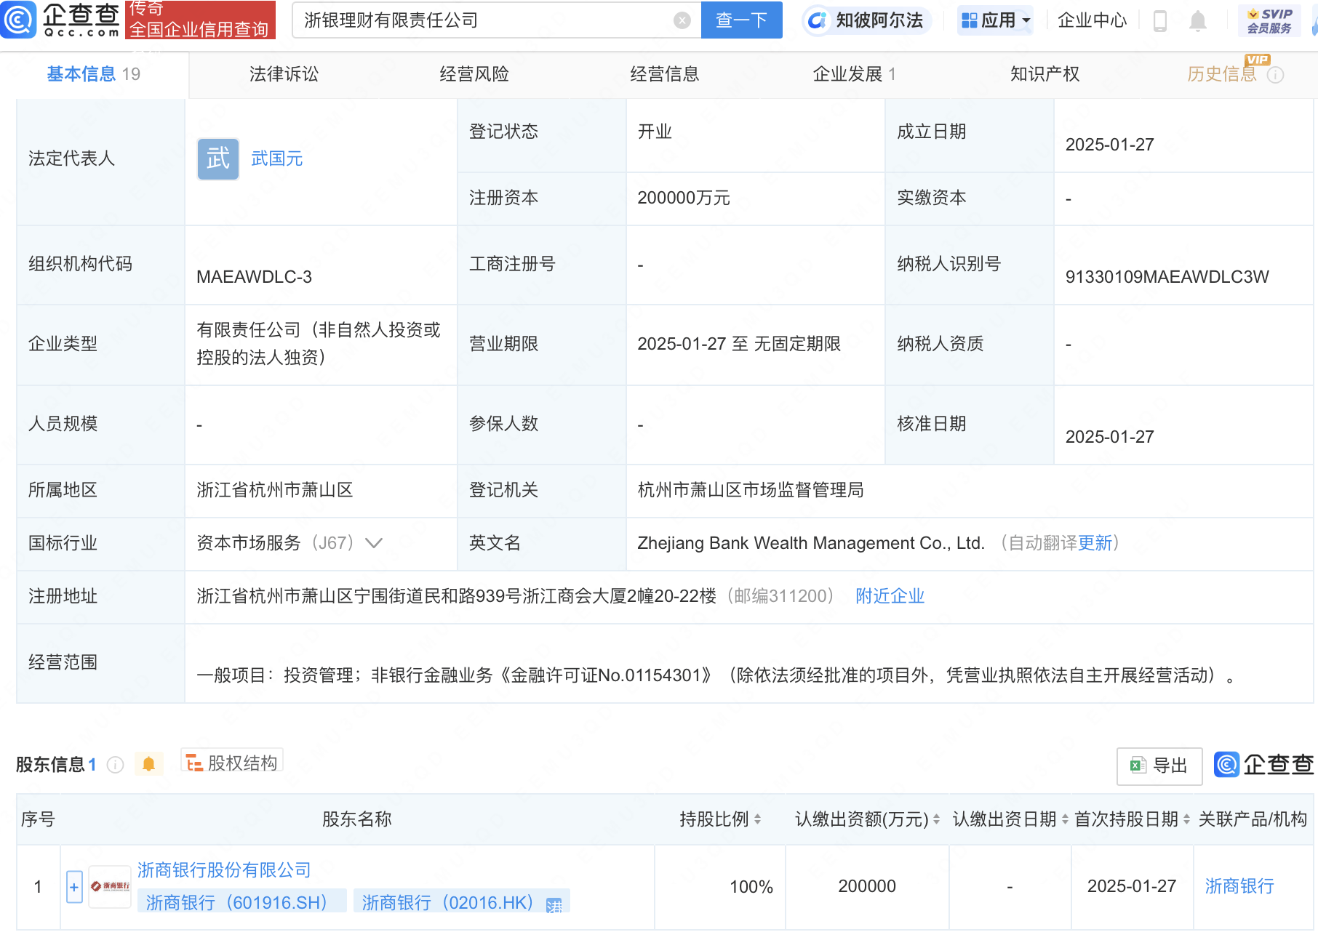Clear the search box with the X icon
The height and width of the screenshot is (932, 1318).
[682, 20]
